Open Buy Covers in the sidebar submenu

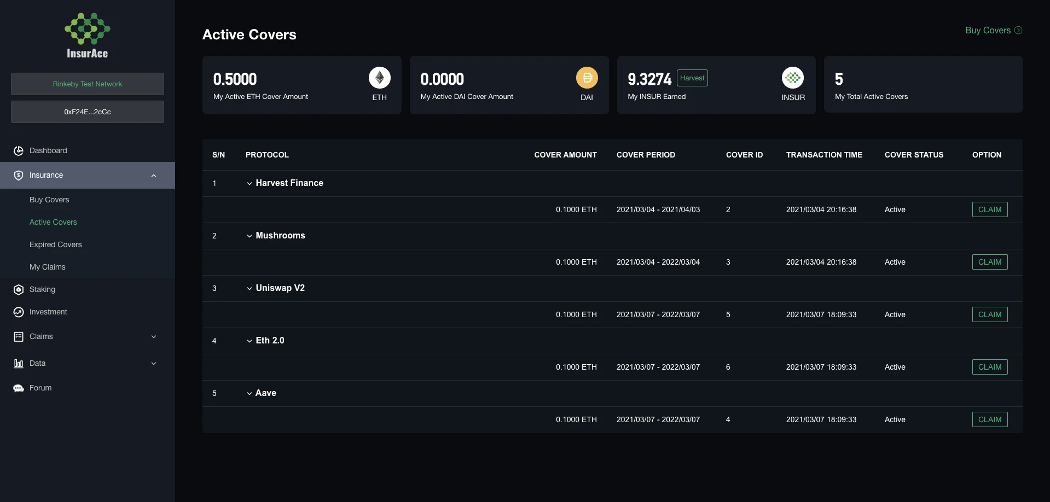point(49,200)
